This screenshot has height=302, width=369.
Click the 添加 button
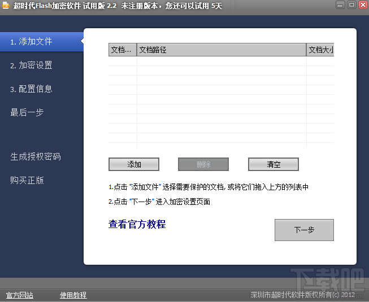[134, 164]
